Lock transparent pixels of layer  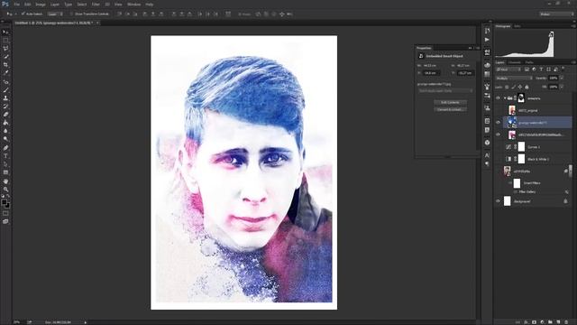507,87
